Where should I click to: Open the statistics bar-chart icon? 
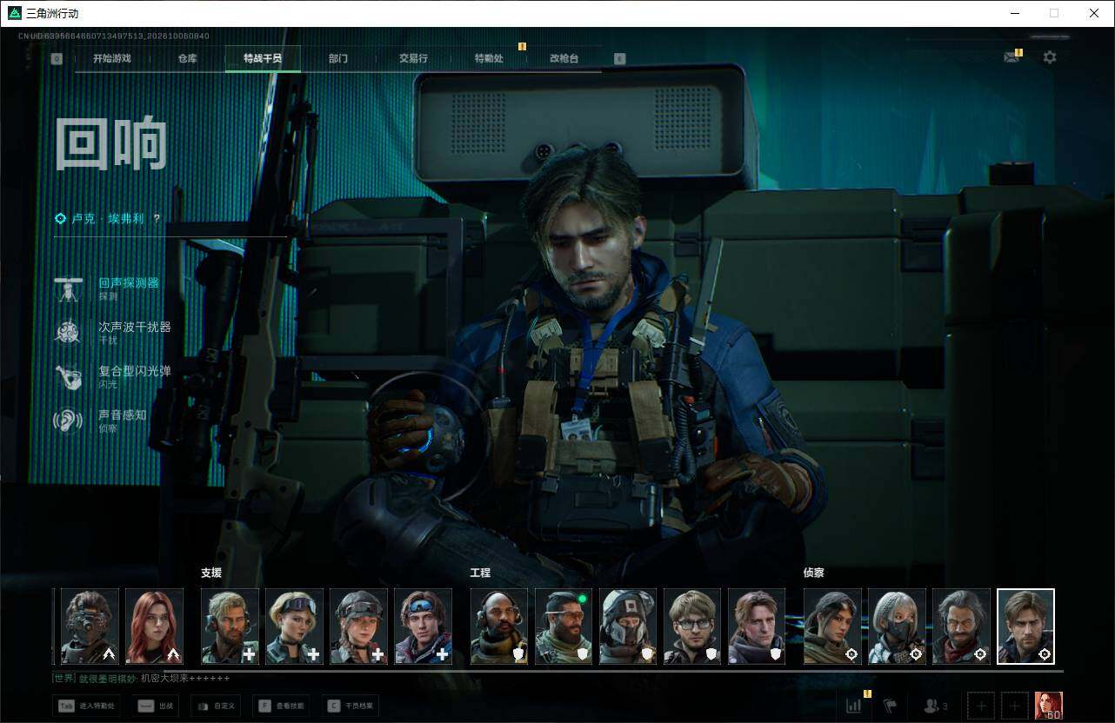click(x=853, y=706)
